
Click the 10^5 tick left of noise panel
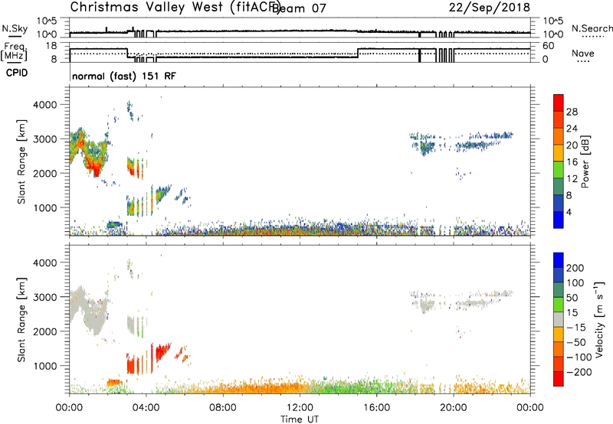(x=47, y=21)
